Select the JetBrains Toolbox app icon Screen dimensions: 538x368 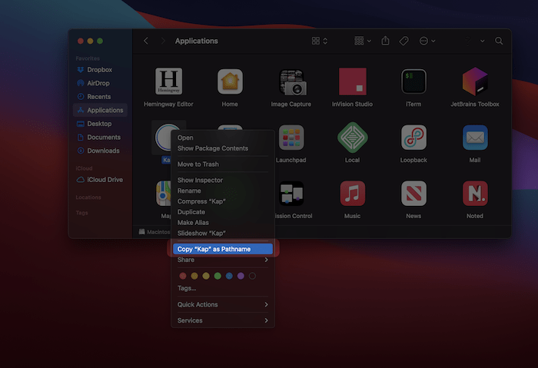point(475,81)
